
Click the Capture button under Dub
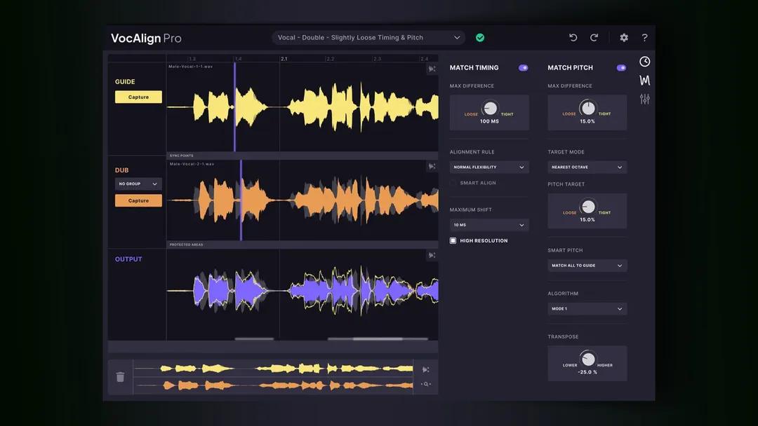coord(138,200)
